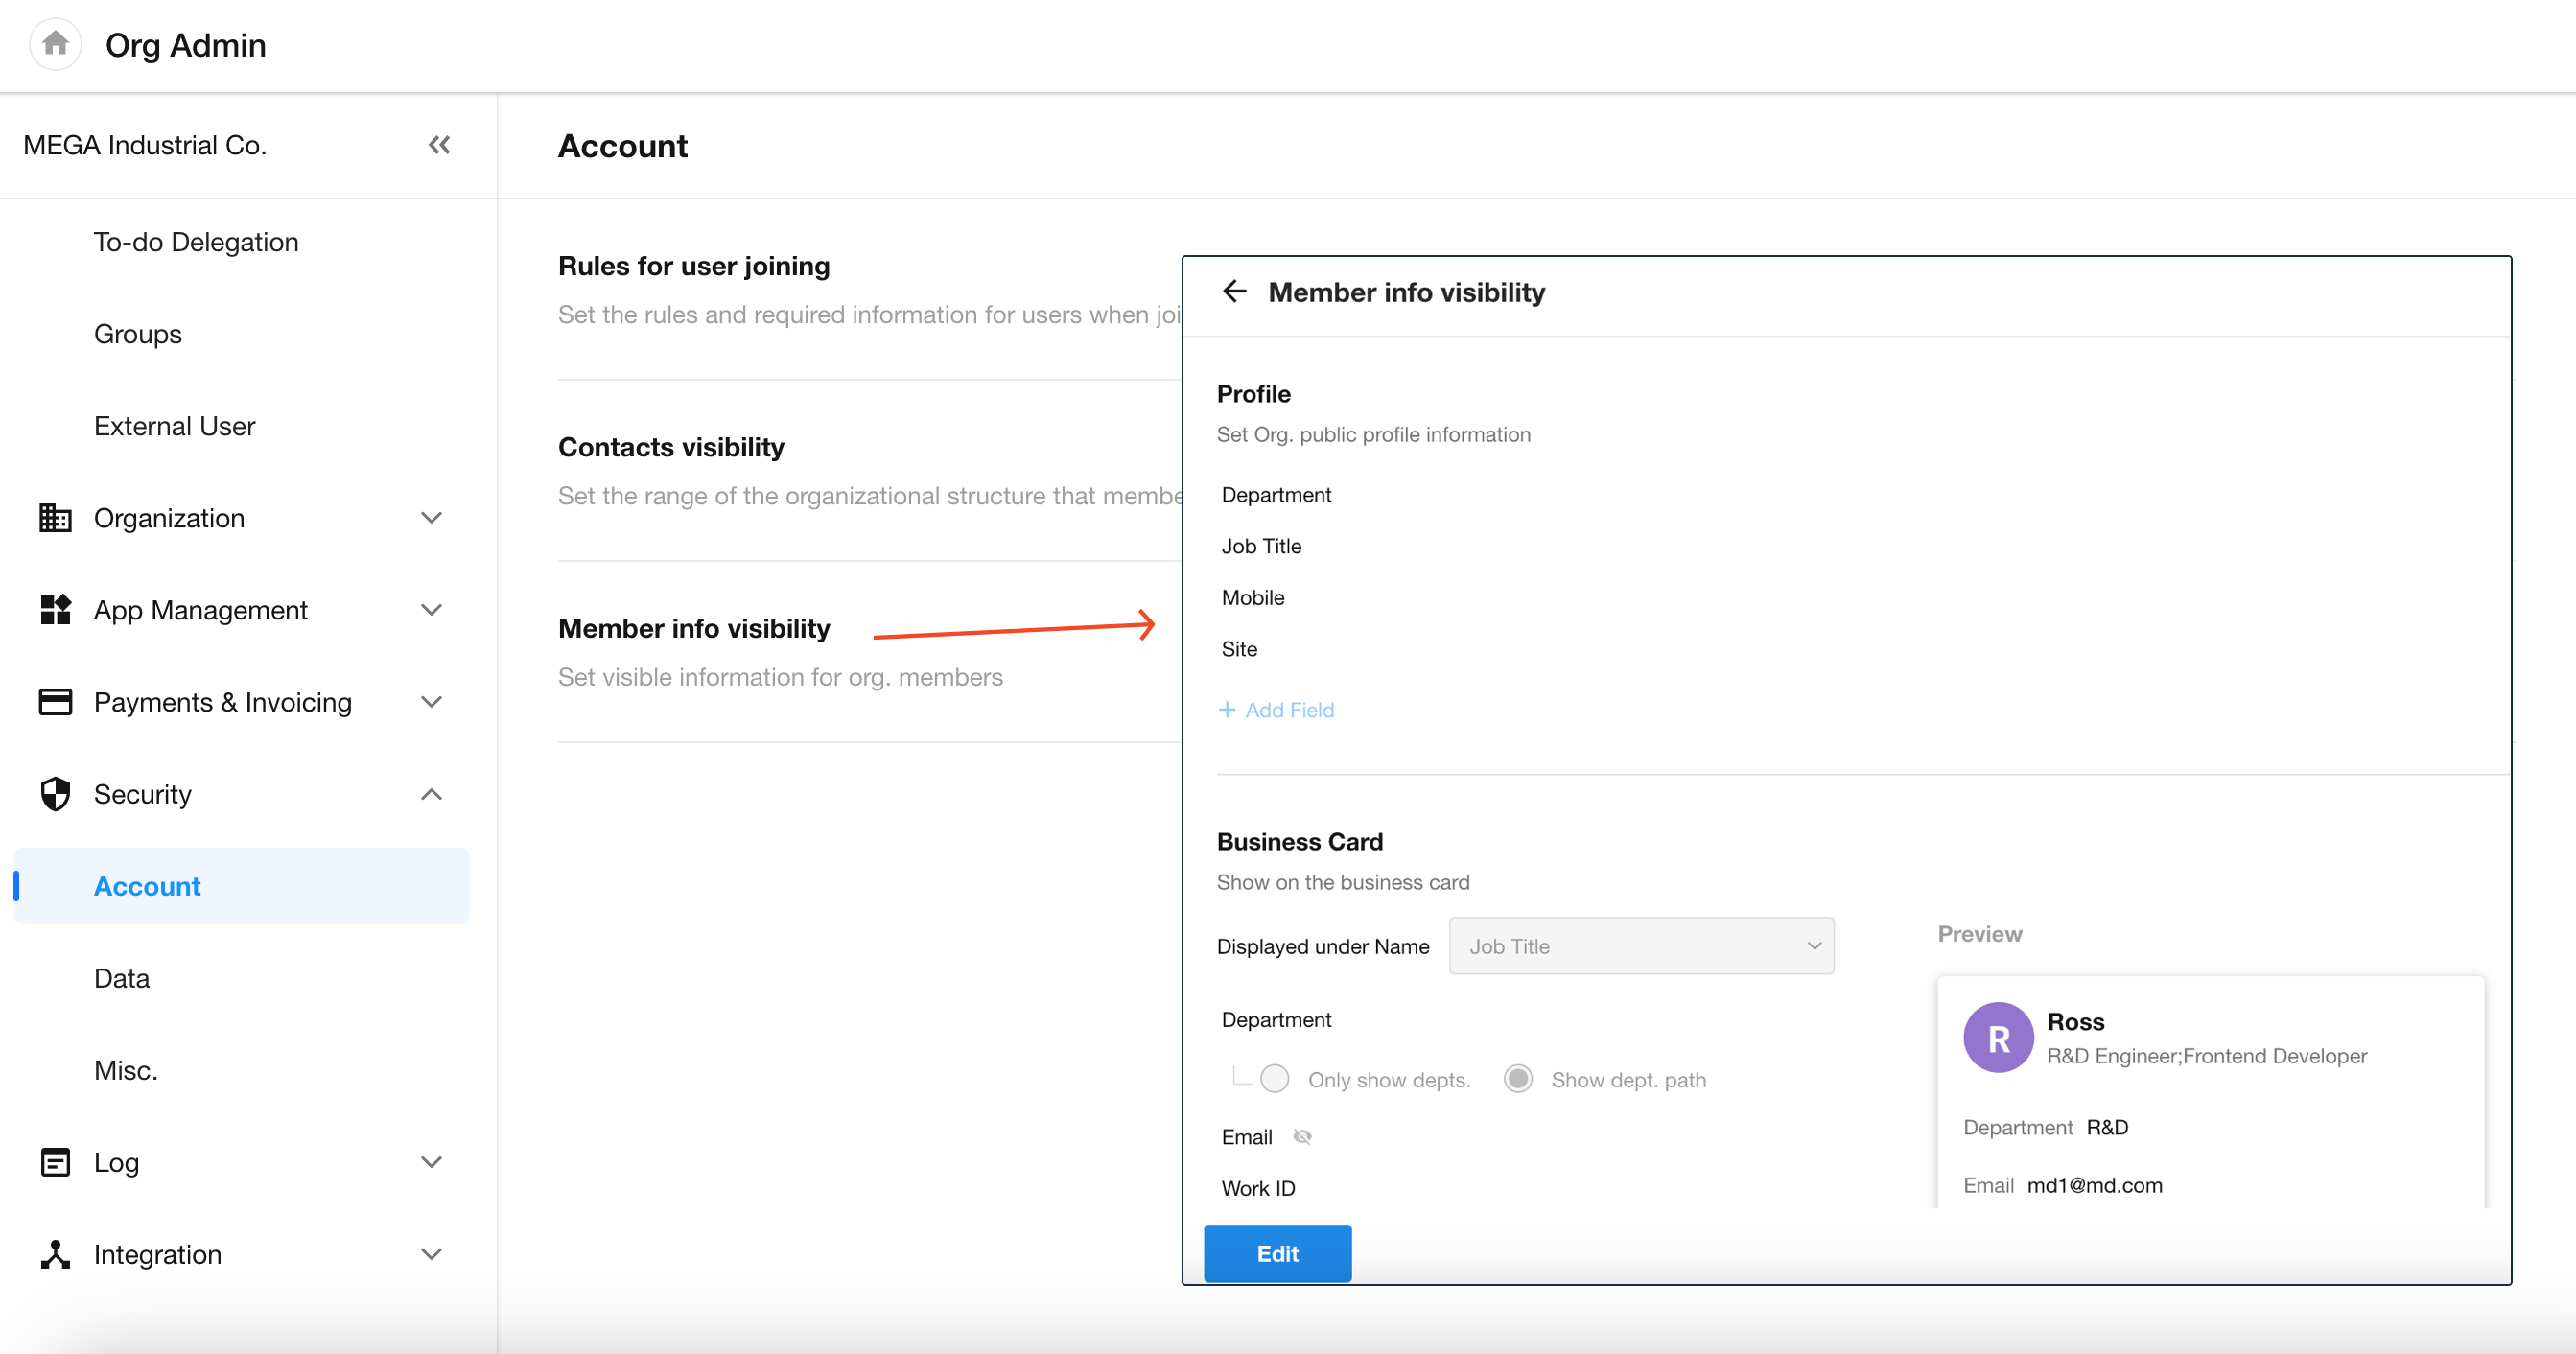The width and height of the screenshot is (2576, 1354).
Task: Click Ross's purple avatar in preview card
Action: (1998, 1038)
